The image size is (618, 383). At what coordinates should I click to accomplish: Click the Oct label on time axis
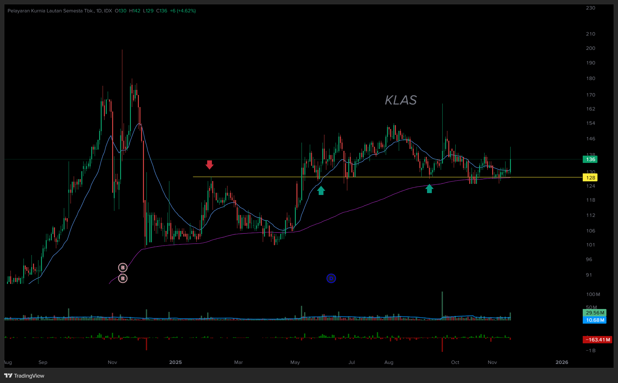coord(455,362)
